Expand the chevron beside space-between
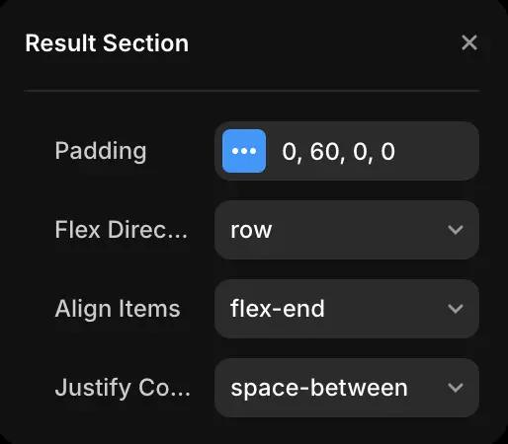 pyautogui.click(x=456, y=388)
